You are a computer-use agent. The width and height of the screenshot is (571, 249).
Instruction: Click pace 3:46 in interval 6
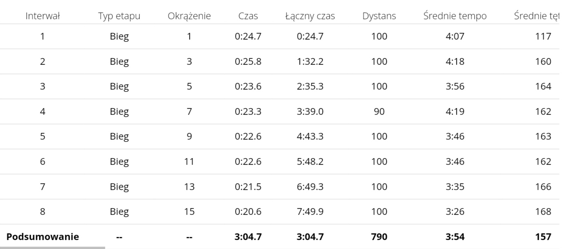click(455, 162)
